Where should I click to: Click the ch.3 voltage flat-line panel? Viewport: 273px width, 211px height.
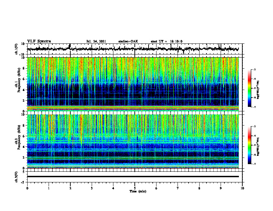(134, 177)
